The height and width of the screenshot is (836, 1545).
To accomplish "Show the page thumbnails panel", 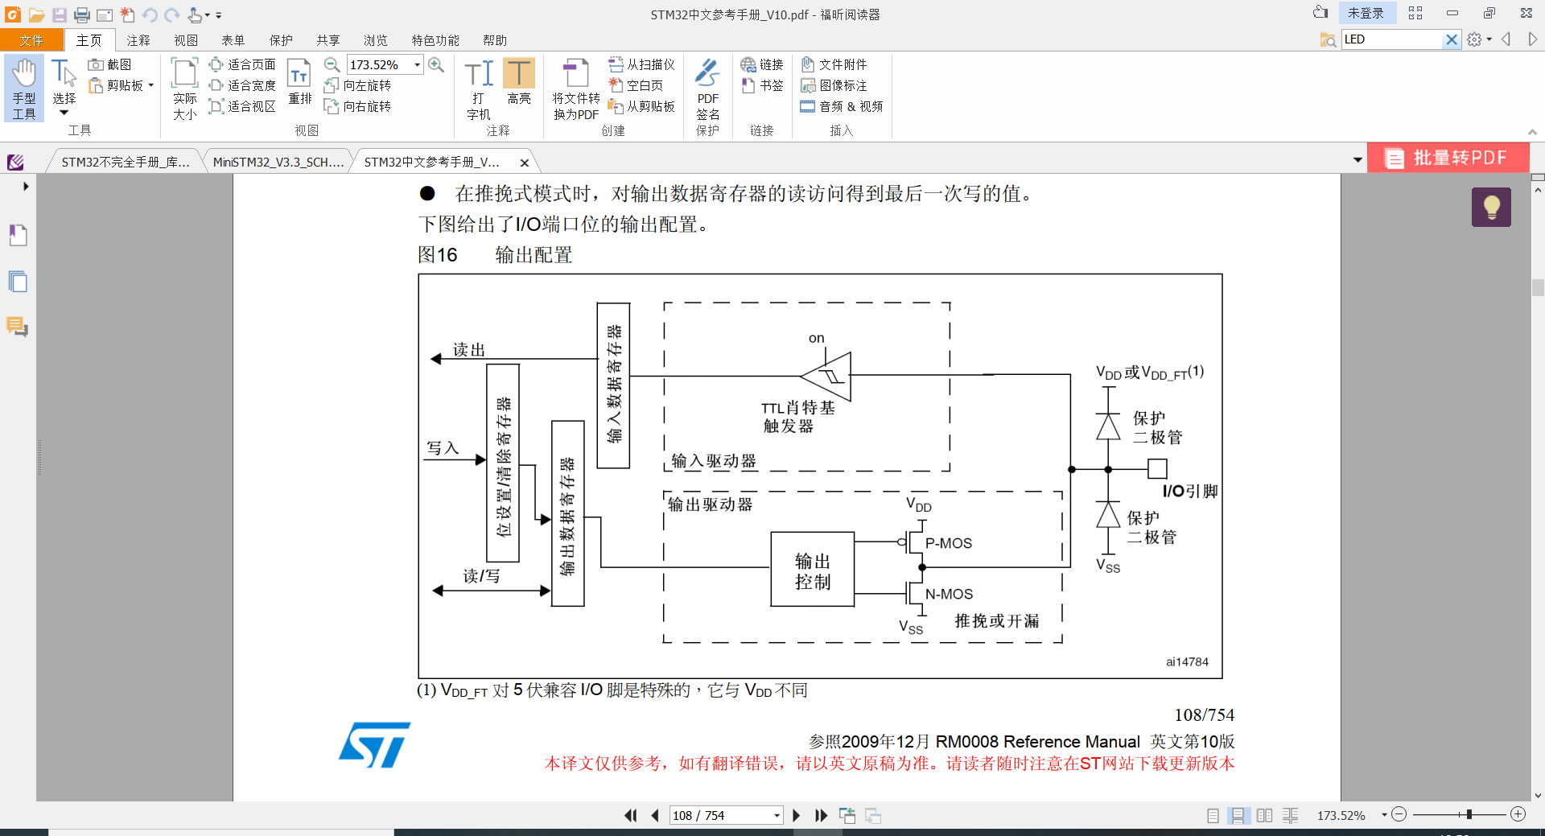I will [18, 282].
